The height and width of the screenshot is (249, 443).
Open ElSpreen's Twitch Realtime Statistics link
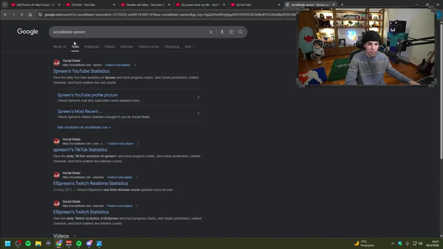point(91,183)
